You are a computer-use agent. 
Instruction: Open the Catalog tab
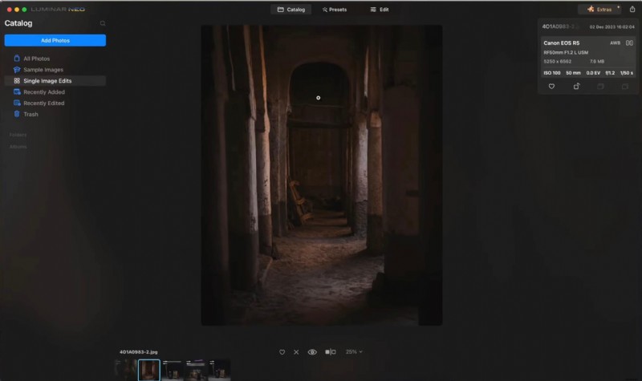point(291,10)
